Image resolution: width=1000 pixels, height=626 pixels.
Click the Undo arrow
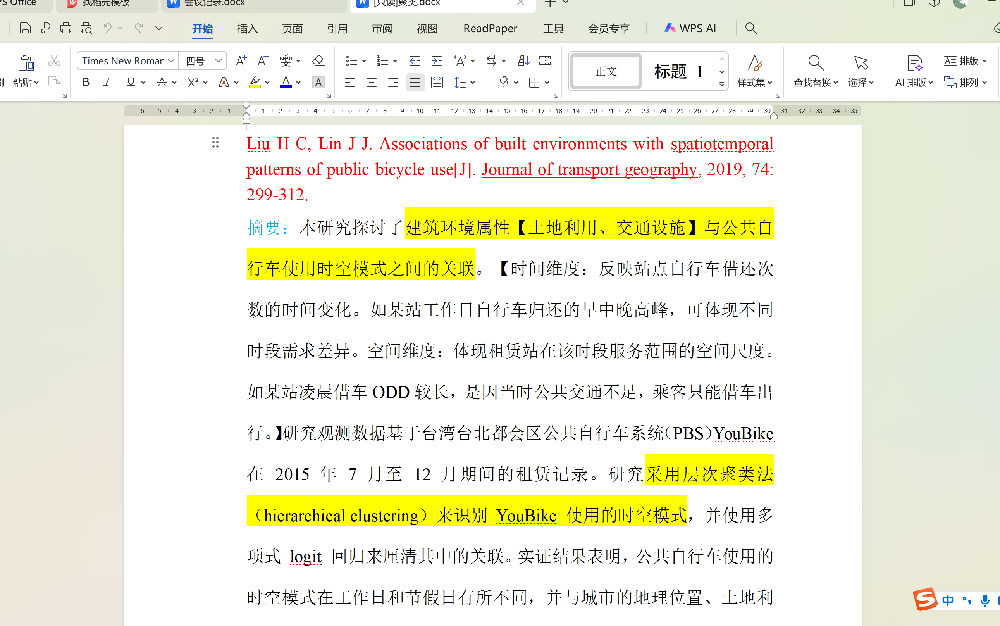(108, 28)
